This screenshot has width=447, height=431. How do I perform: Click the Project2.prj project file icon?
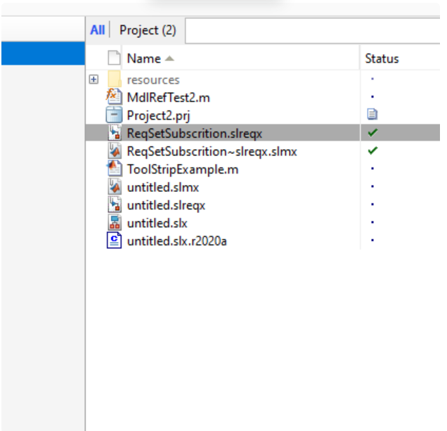coord(113,115)
